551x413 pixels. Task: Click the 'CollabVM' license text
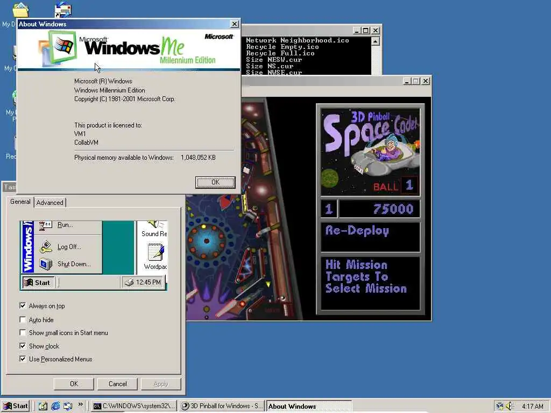[86, 143]
